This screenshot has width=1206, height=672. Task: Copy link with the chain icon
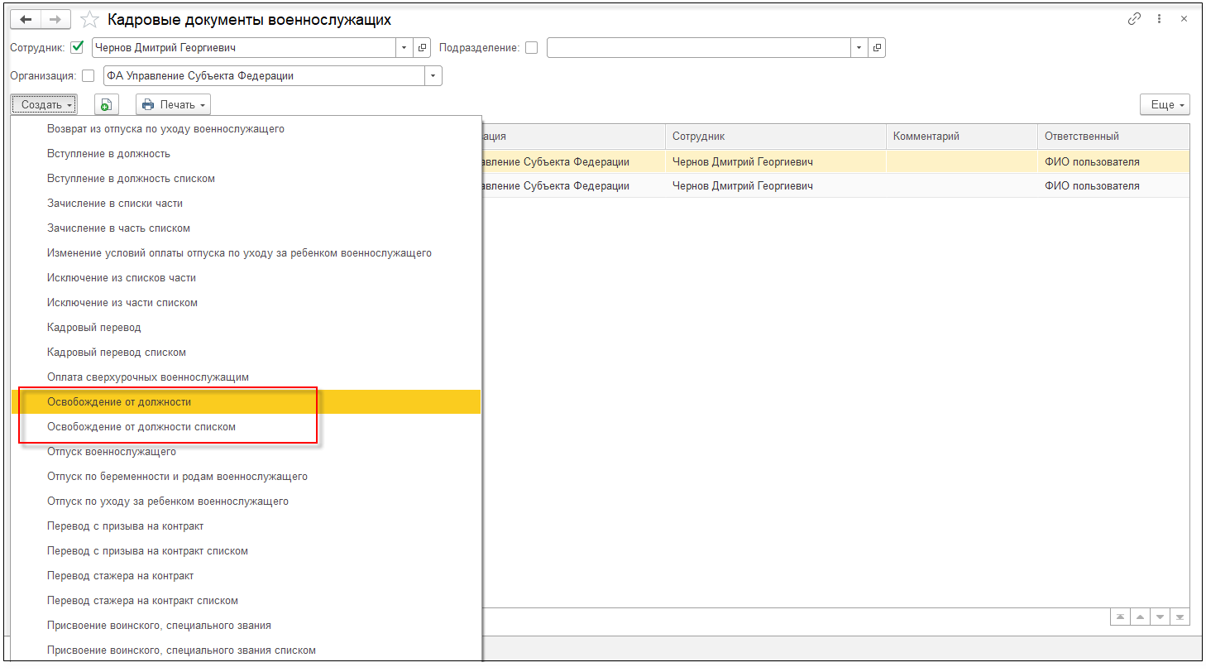point(1134,19)
